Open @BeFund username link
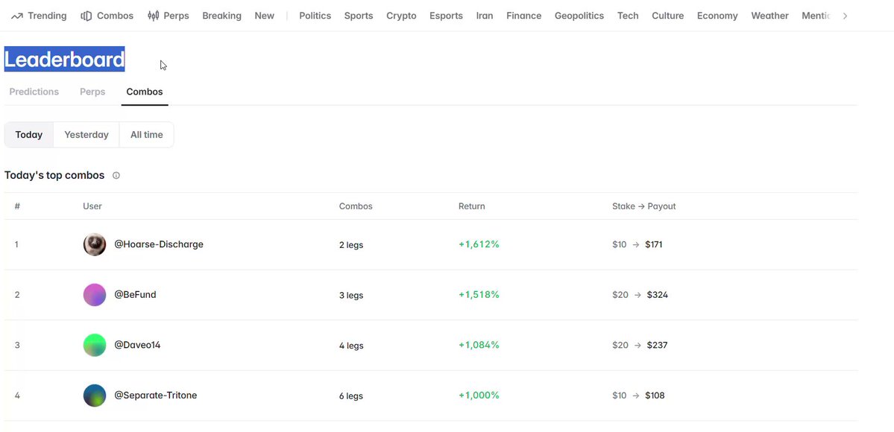The height and width of the screenshot is (432, 894). [135, 295]
